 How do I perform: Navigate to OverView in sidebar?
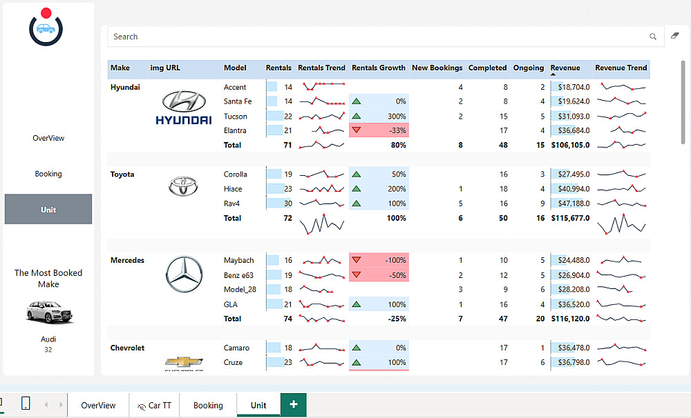[x=48, y=138]
